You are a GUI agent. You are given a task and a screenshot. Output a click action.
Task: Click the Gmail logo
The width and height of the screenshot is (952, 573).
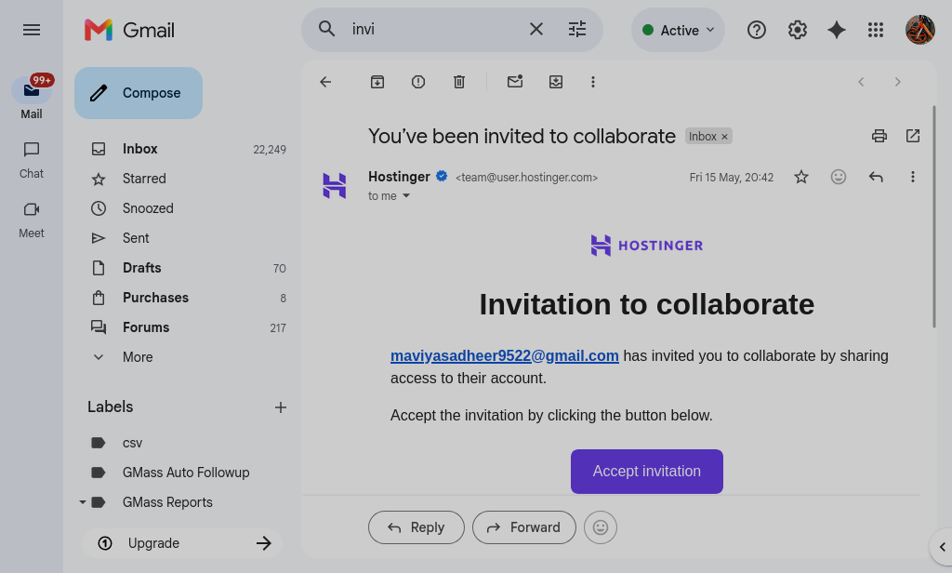[129, 30]
